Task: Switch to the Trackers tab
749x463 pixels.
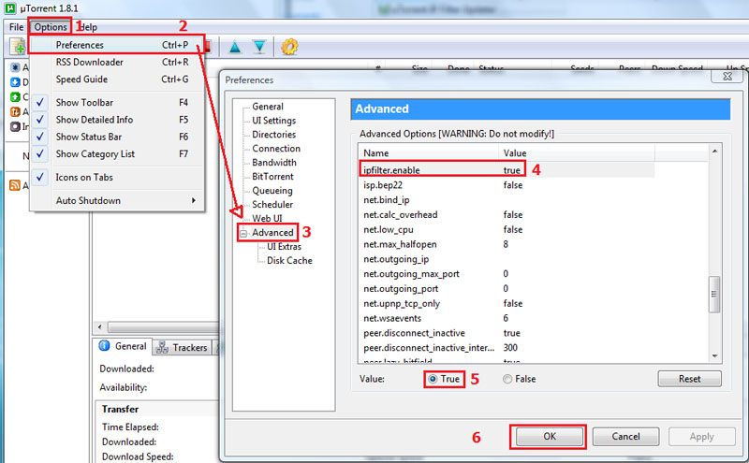Action: (x=184, y=348)
